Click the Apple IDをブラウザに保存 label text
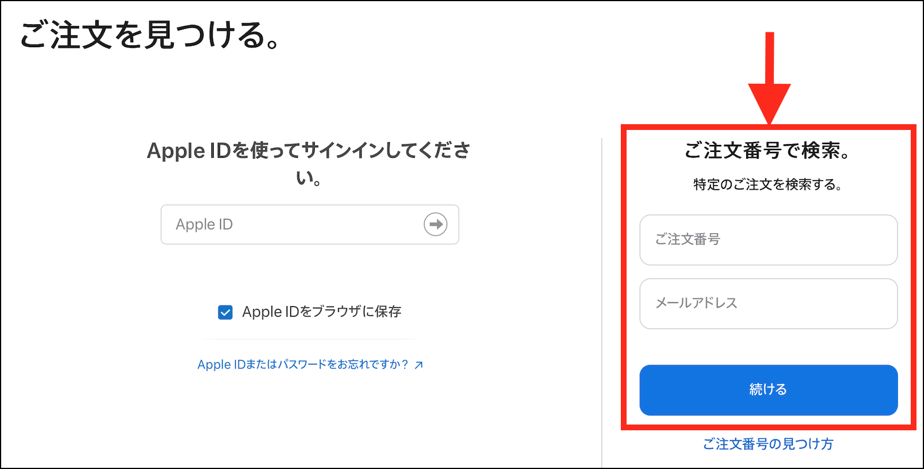Viewport: 924px width, 469px height. click(322, 312)
